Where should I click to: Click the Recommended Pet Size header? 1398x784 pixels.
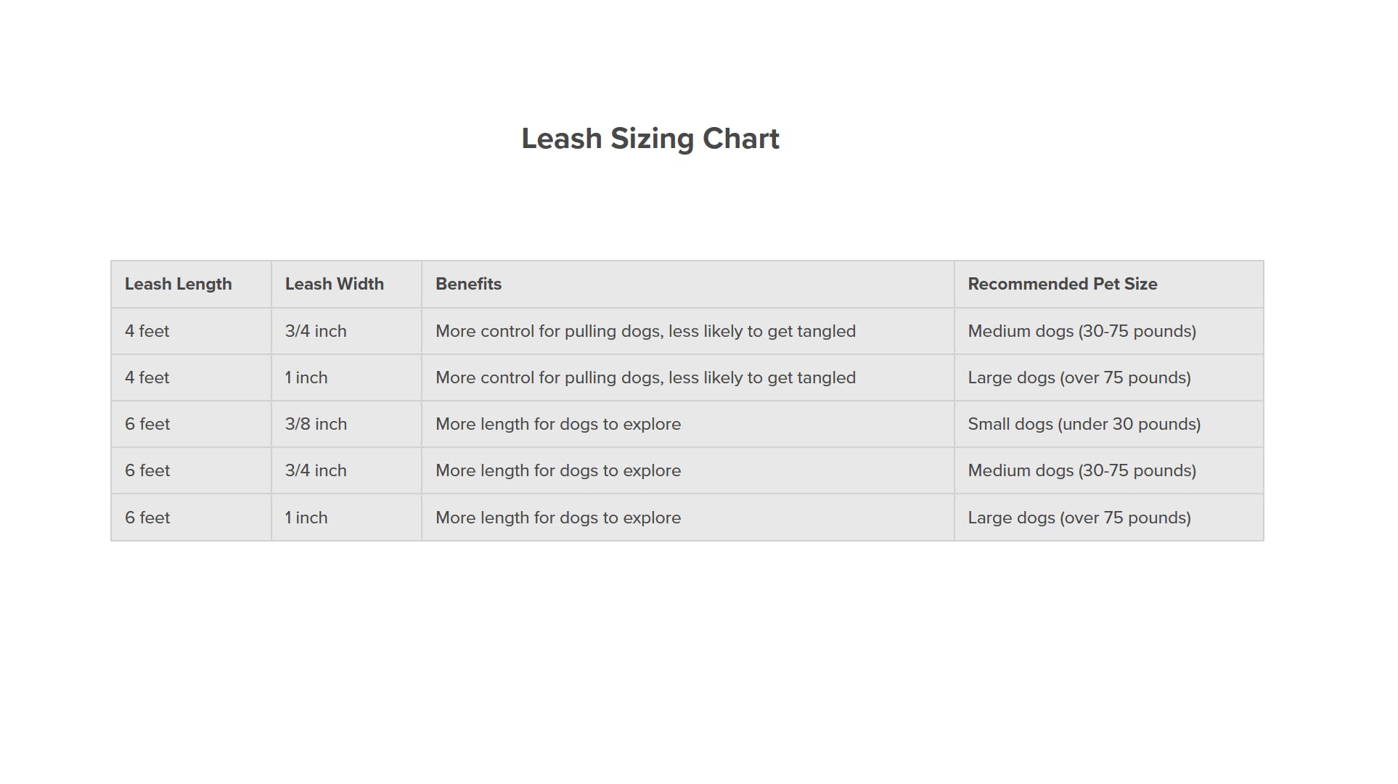point(1062,284)
